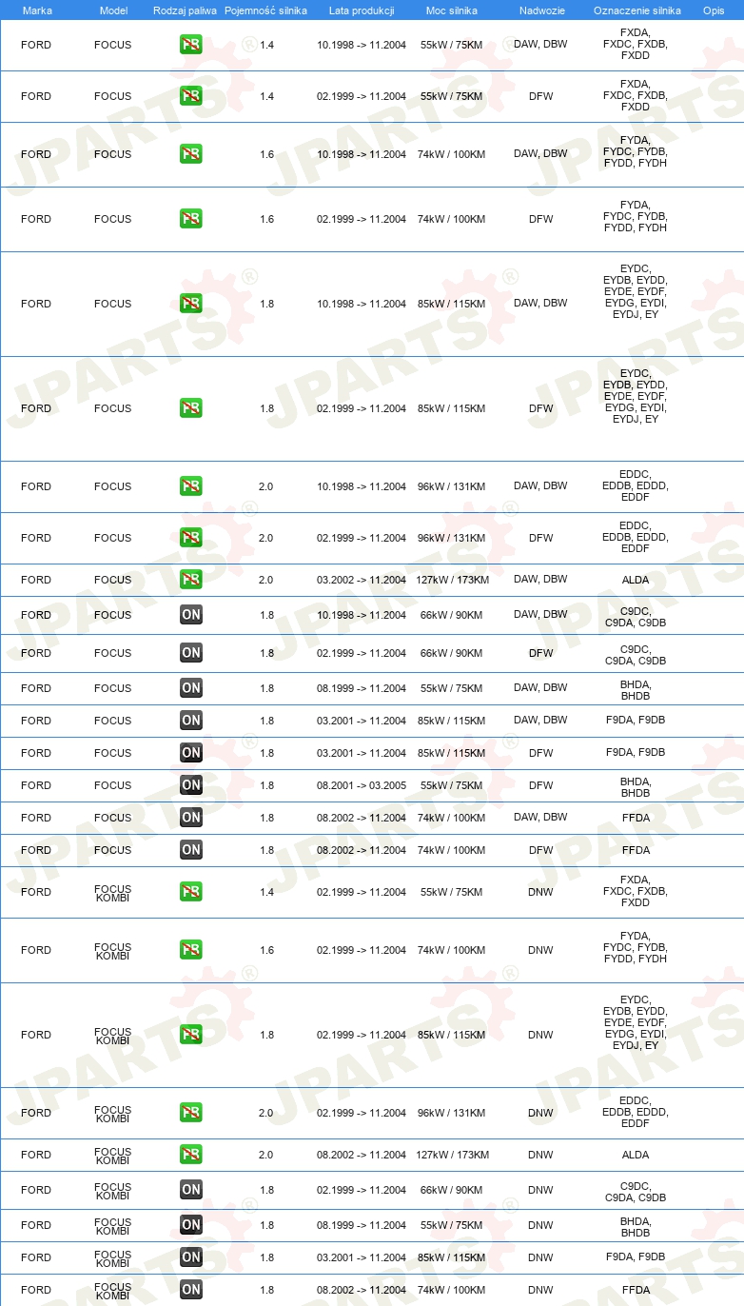The width and height of the screenshot is (744, 1306).
Task: Select 'BHDA, BHDB' in the 08.2001 -> 03.2005 row
Action: [636, 785]
